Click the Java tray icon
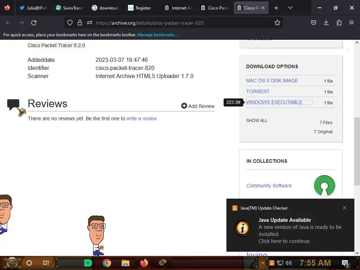This screenshot has width=360, height=270. [x=272, y=263]
